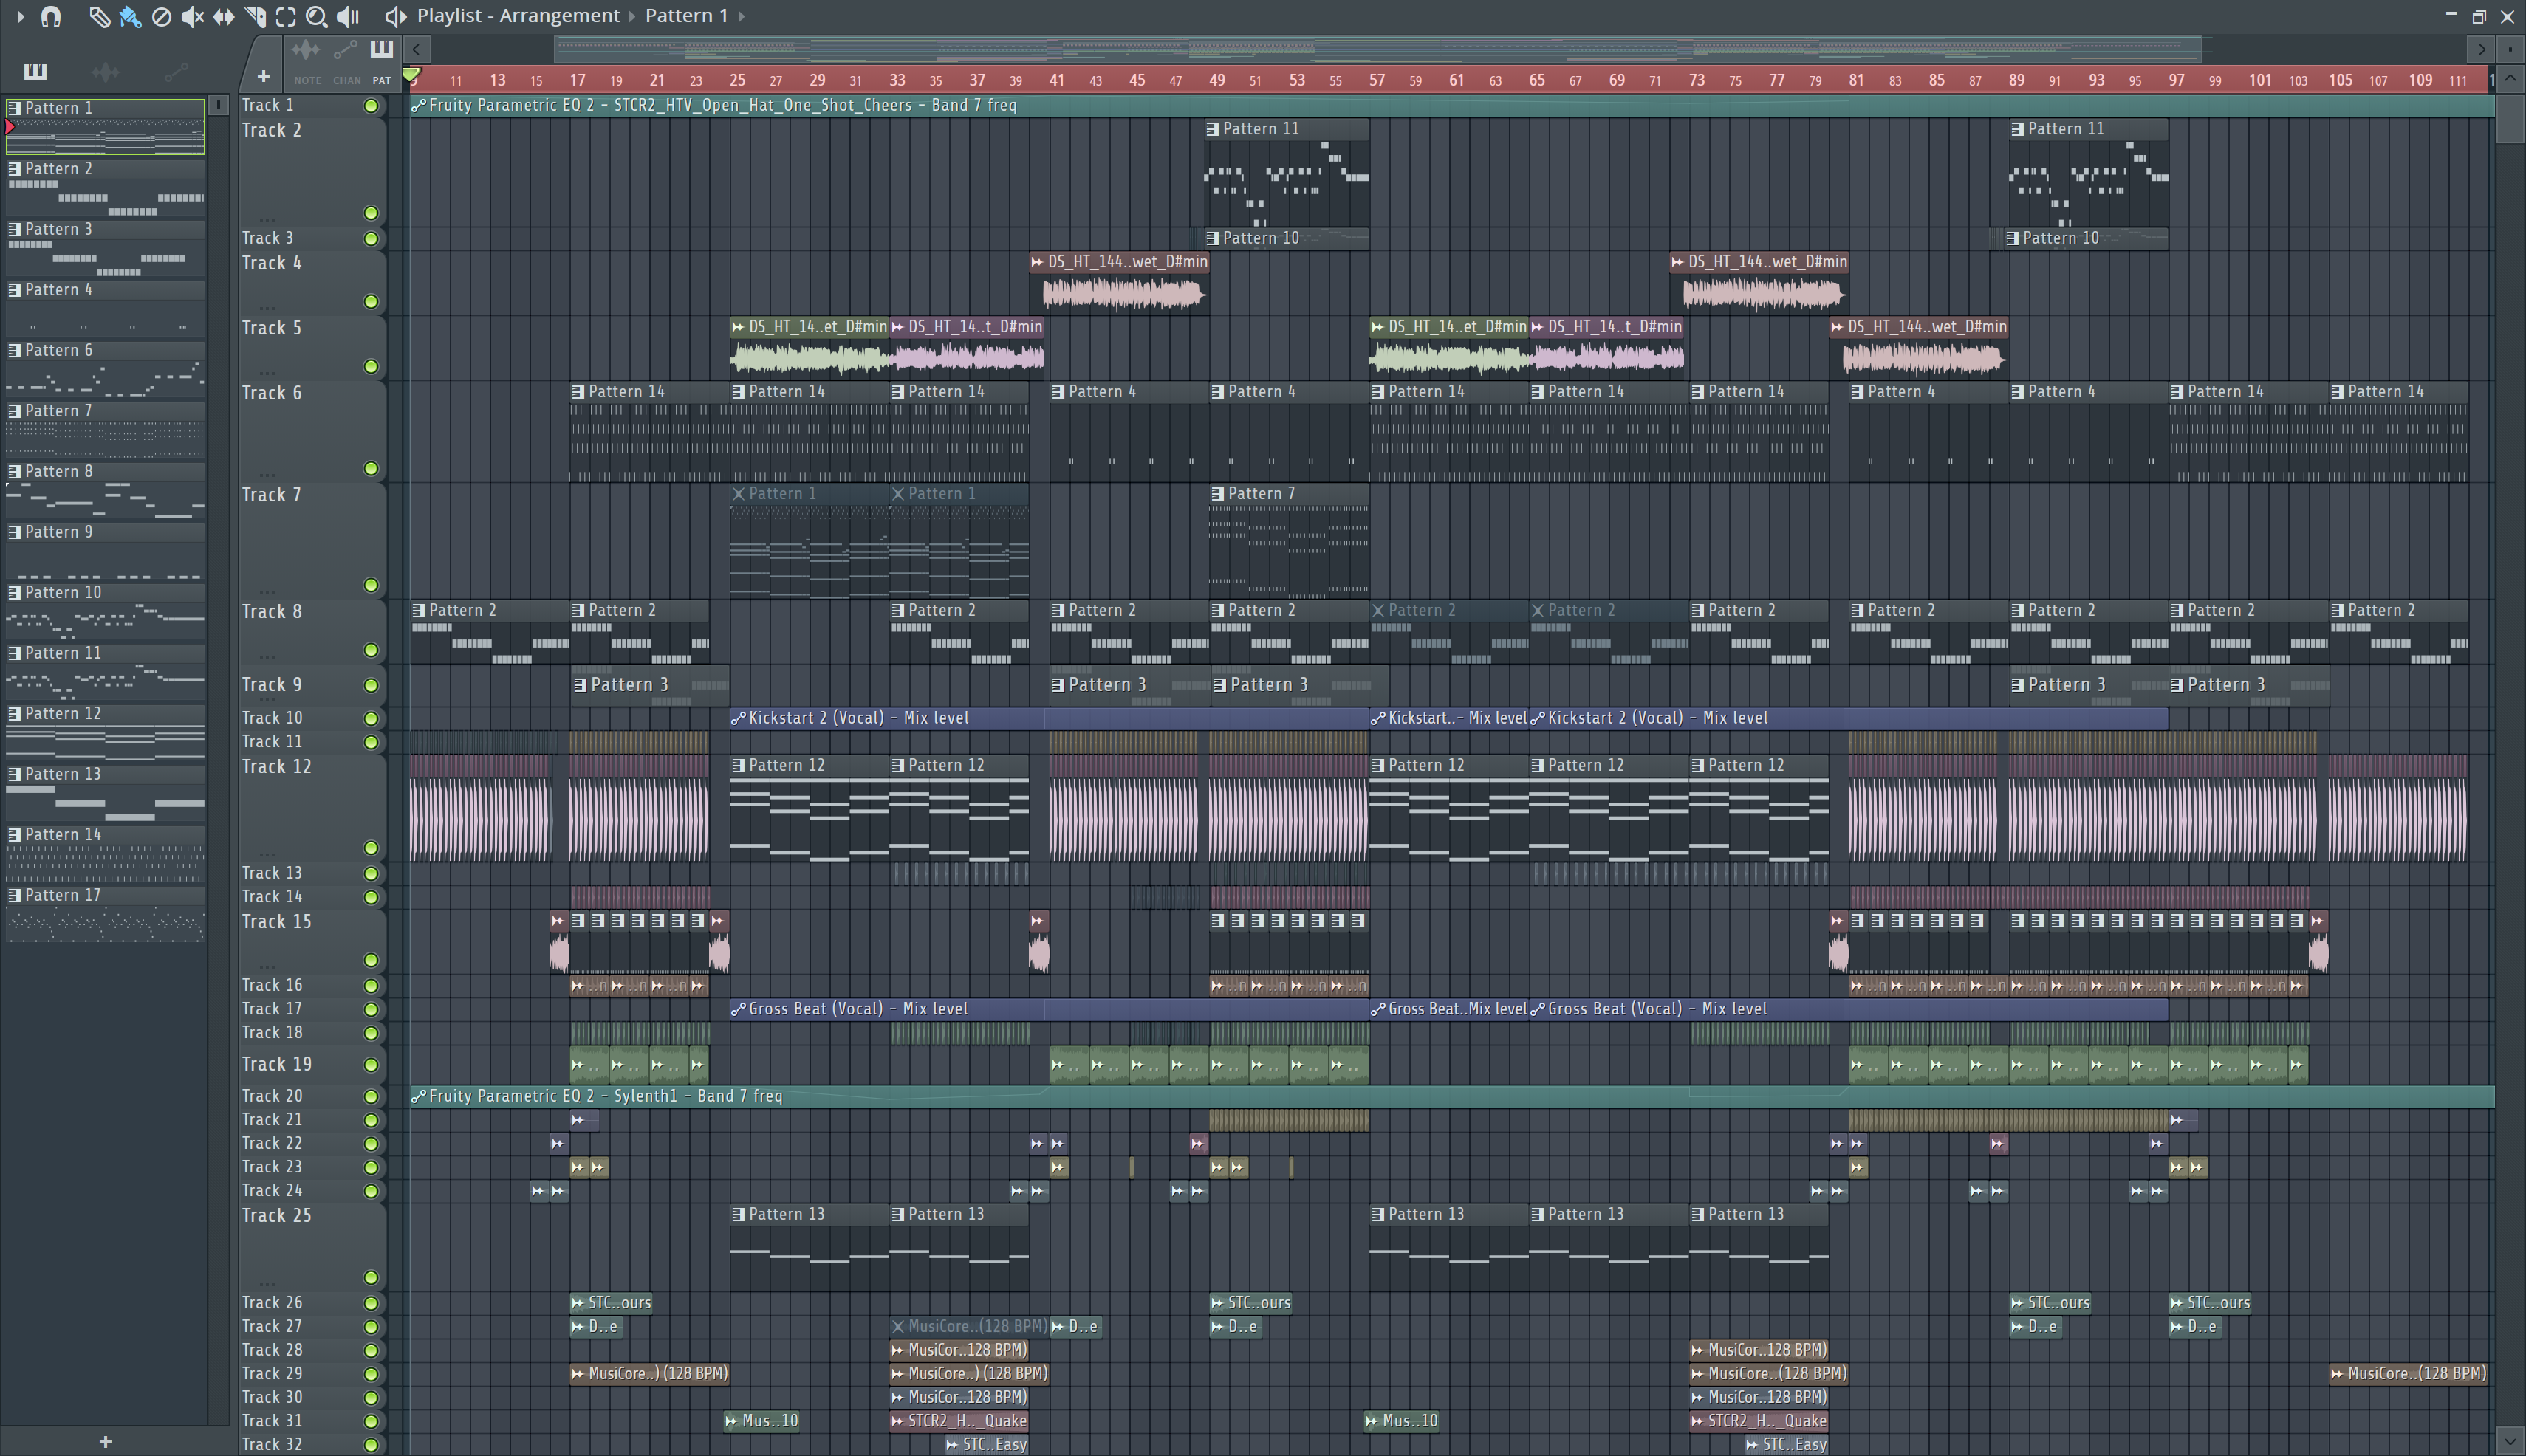
Task: Mute Track 9 with its green LED
Action: [372, 685]
